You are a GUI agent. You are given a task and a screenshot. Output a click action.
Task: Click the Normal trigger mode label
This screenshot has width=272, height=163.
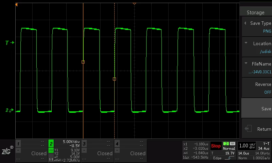(x=229, y=148)
